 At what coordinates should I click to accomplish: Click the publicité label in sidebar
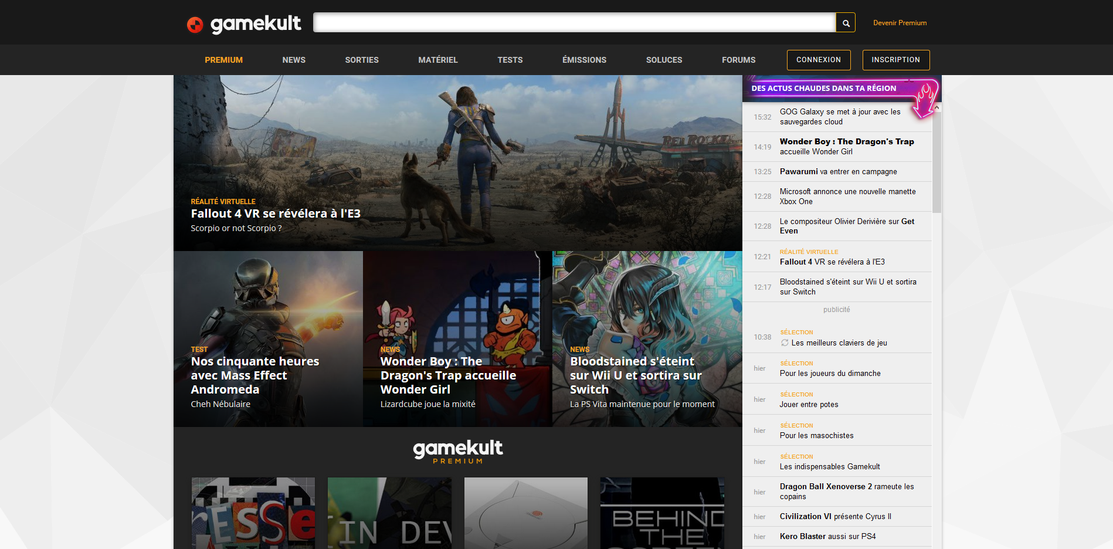836,310
